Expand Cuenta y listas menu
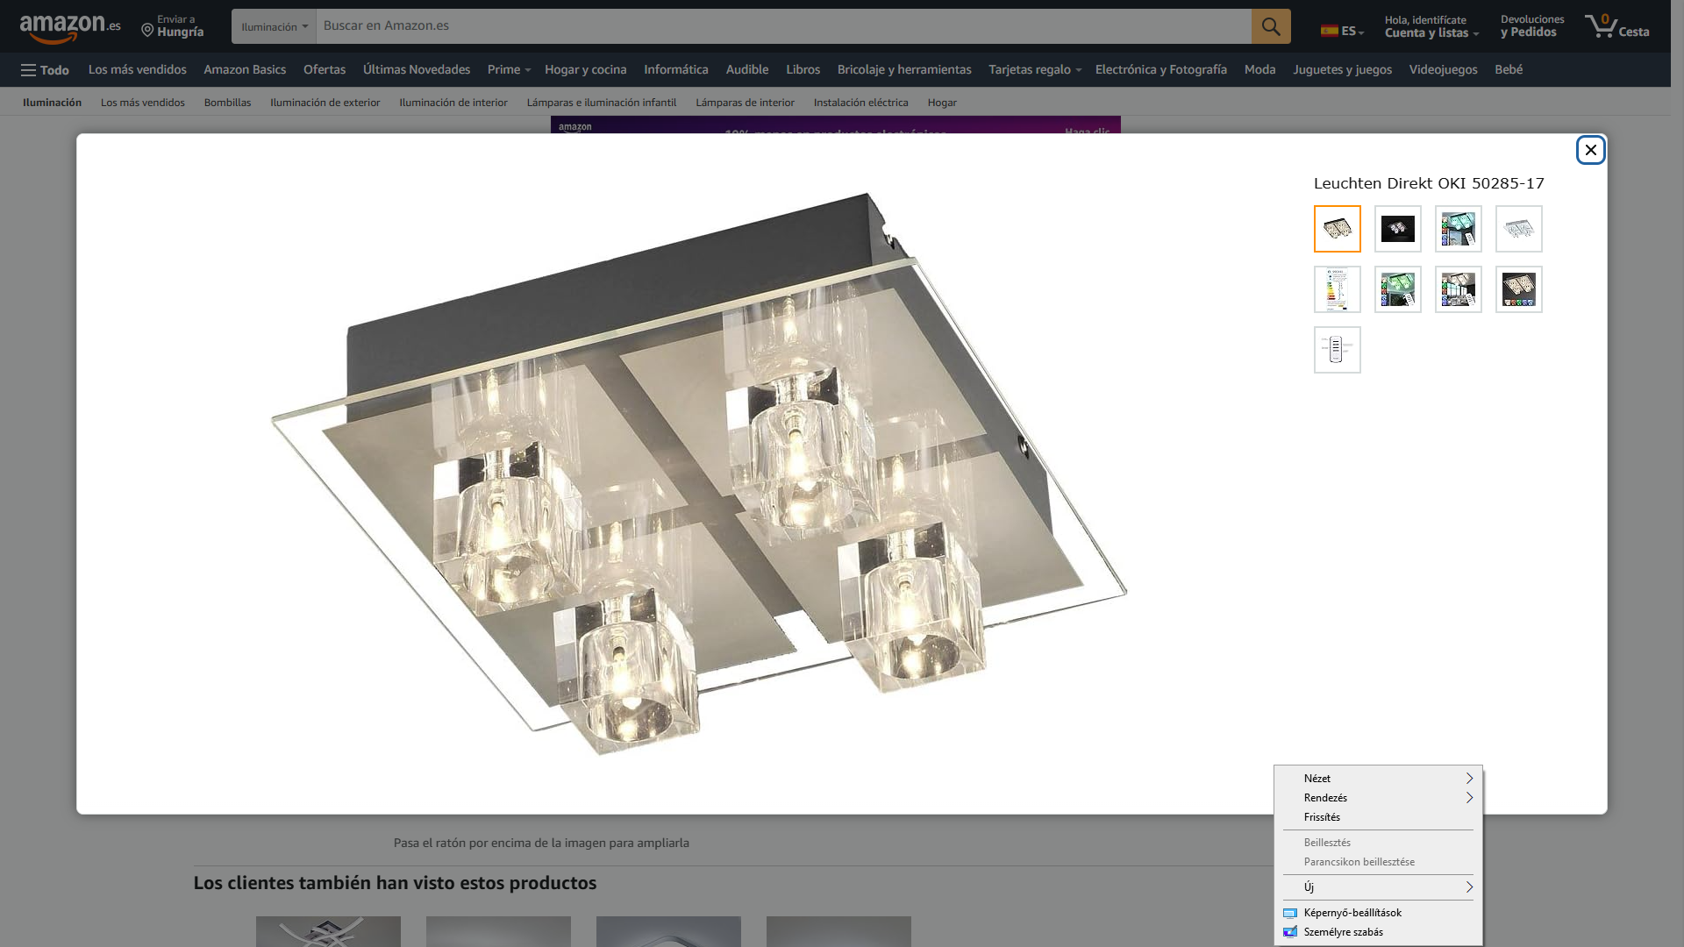This screenshot has height=947, width=1684. (1431, 26)
